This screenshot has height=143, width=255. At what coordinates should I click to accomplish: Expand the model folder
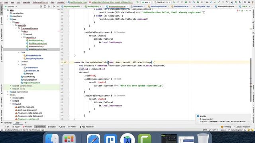point(21,35)
